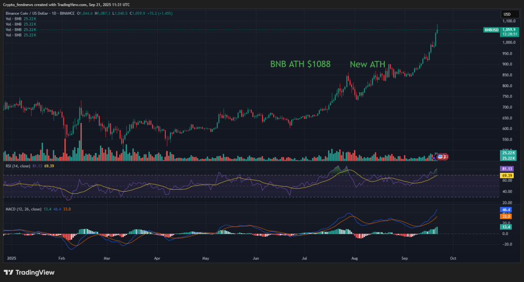The width and height of the screenshot is (524, 282).
Task: Click the purple RSI 81.13 value tag
Action: [x=507, y=169]
